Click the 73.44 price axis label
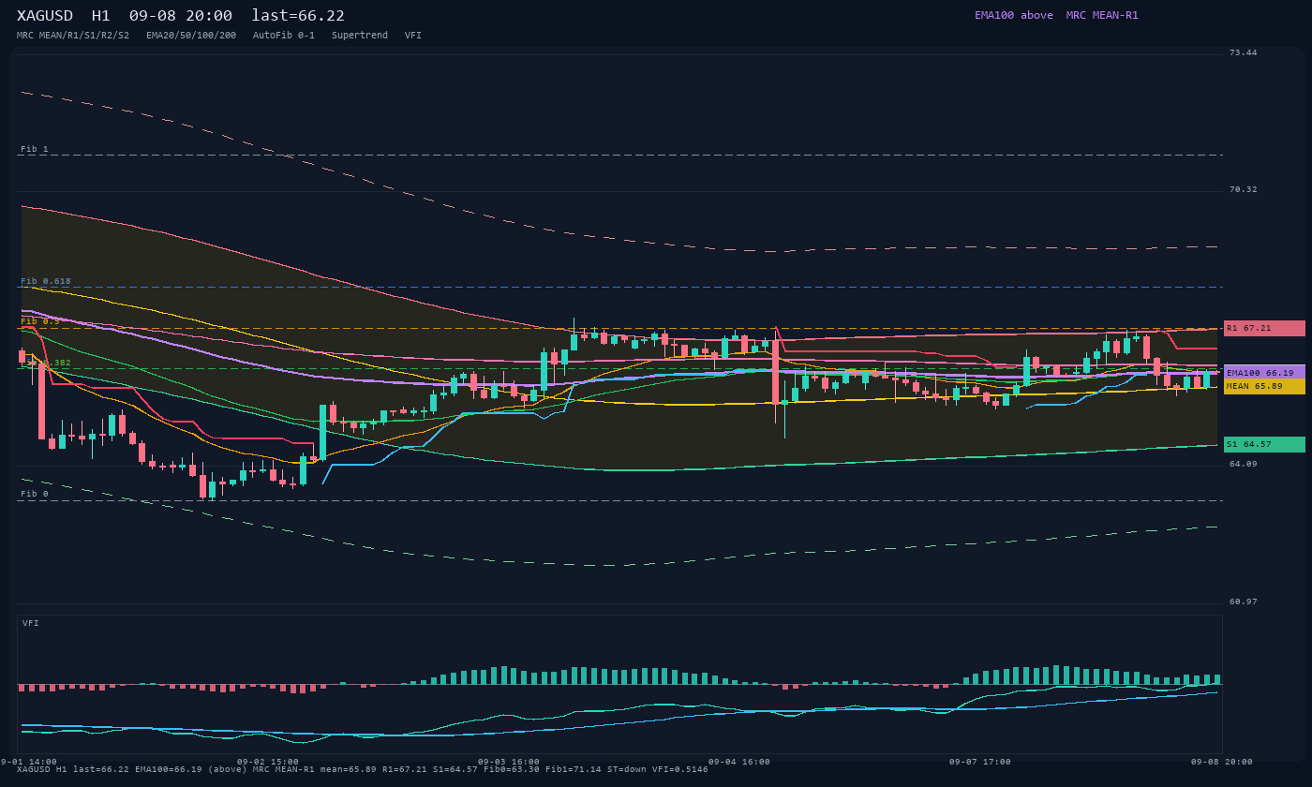This screenshot has width=1312, height=787. tap(1244, 52)
